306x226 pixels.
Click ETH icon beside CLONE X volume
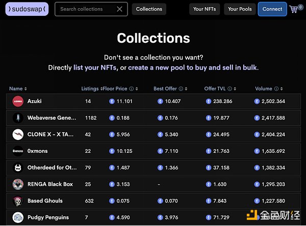(257, 134)
